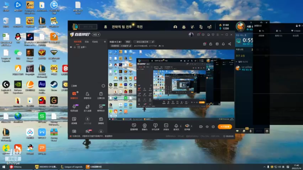Click the summoner avatar in League client
This screenshot has height=170, width=303.
click(x=241, y=26)
